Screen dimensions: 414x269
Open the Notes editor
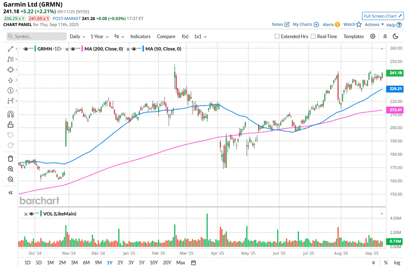[x=281, y=24]
